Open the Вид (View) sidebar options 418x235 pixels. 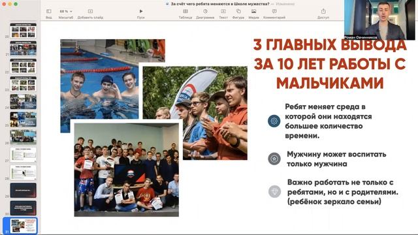click(49, 14)
